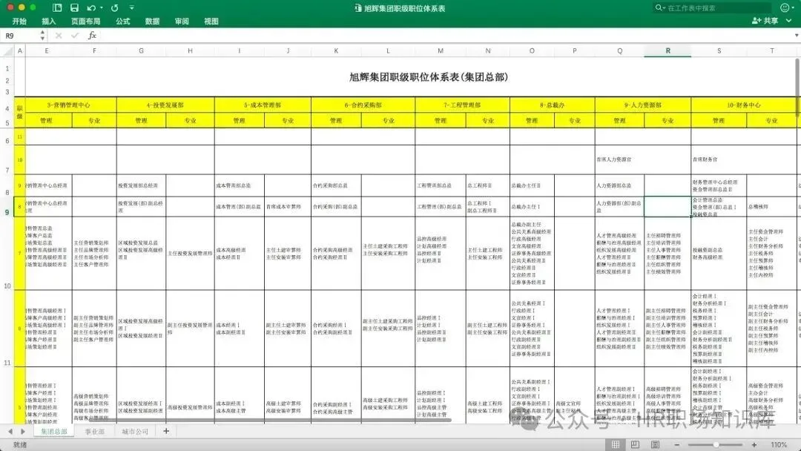Click the zoom slider handle

pyautogui.click(x=716, y=445)
